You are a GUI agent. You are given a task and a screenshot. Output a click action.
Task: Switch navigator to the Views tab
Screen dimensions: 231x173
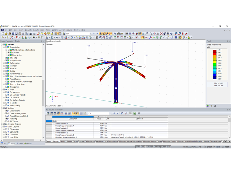20,144
